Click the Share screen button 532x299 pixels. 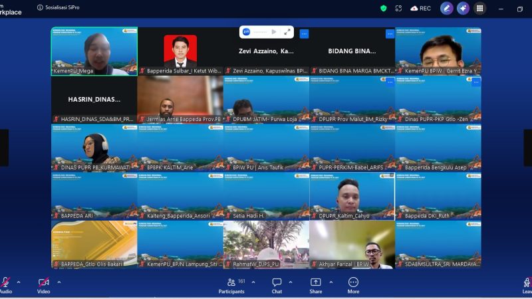point(315,284)
